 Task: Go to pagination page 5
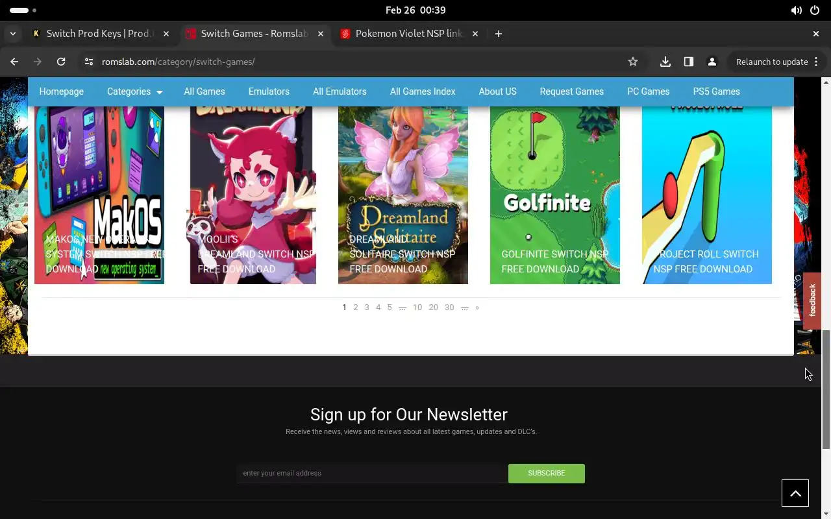390,308
